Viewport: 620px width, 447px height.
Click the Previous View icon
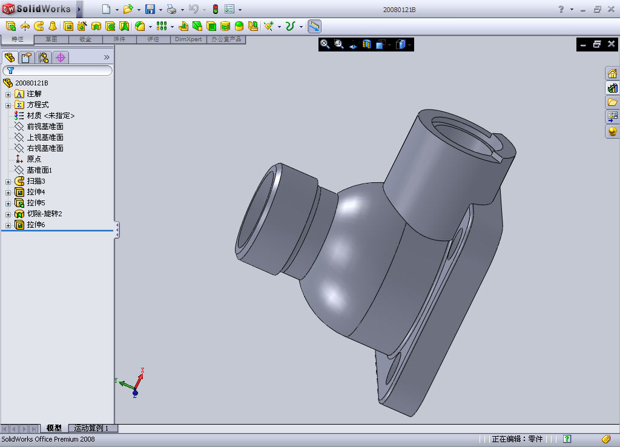(353, 45)
